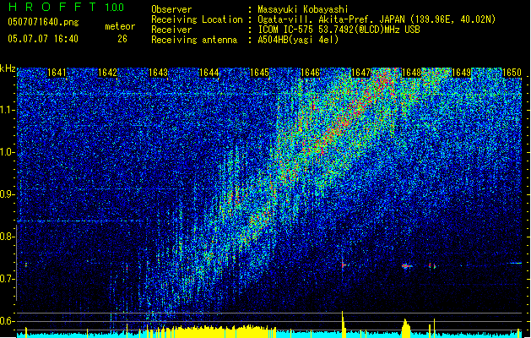Image resolution: width=531 pixels, height=338 pixels.
Task: Click the 1646 time marker
Action: (x=310, y=73)
